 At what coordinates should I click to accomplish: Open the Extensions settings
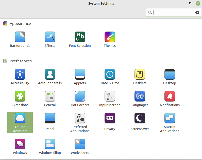(x=20, y=96)
